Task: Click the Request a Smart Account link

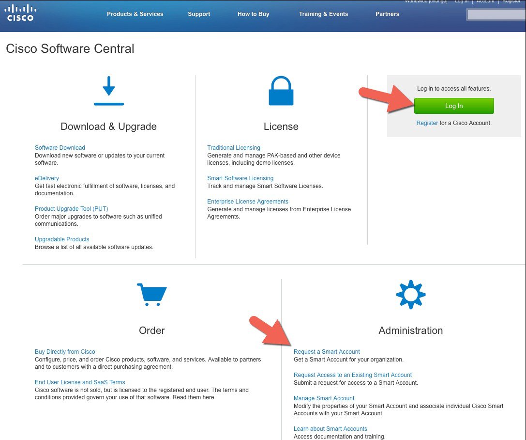Action: point(327,352)
